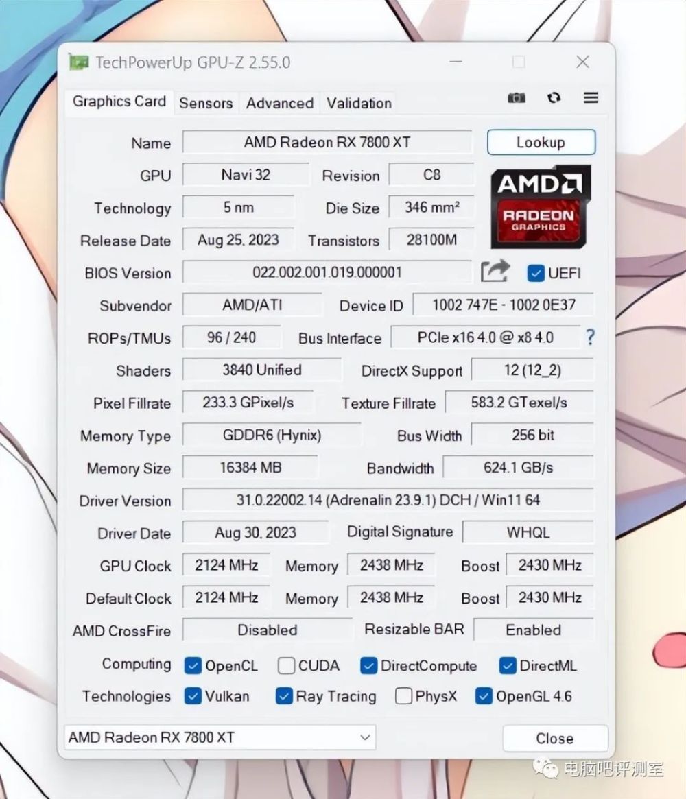Go to the Validation tab

pyautogui.click(x=359, y=103)
